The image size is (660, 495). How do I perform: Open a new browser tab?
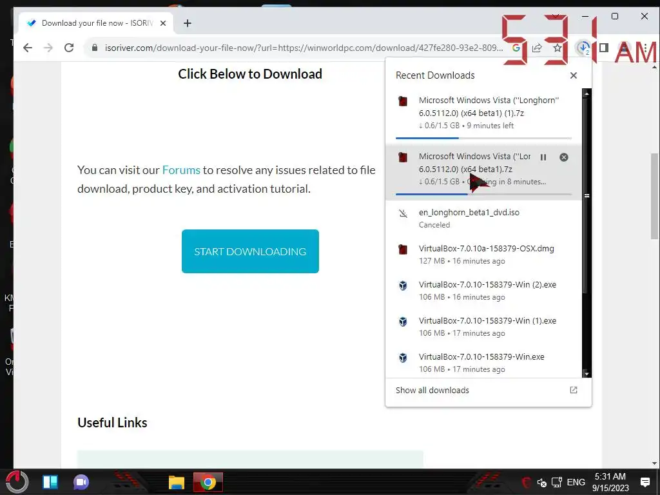188,23
